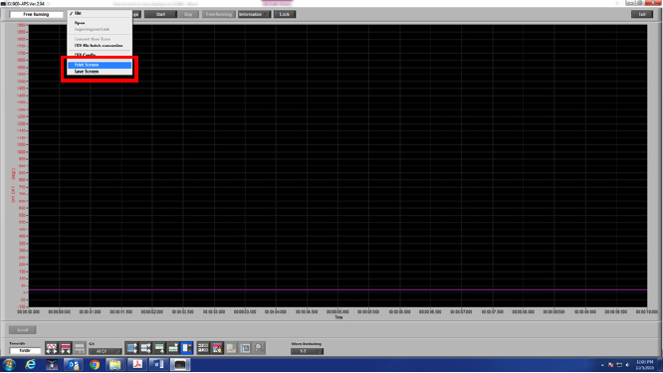Choose Open from the File menu
Viewport: 663px width, 373px height.
100,23
